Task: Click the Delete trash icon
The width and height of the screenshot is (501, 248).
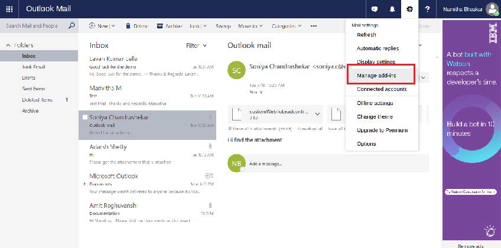Action: point(128,26)
